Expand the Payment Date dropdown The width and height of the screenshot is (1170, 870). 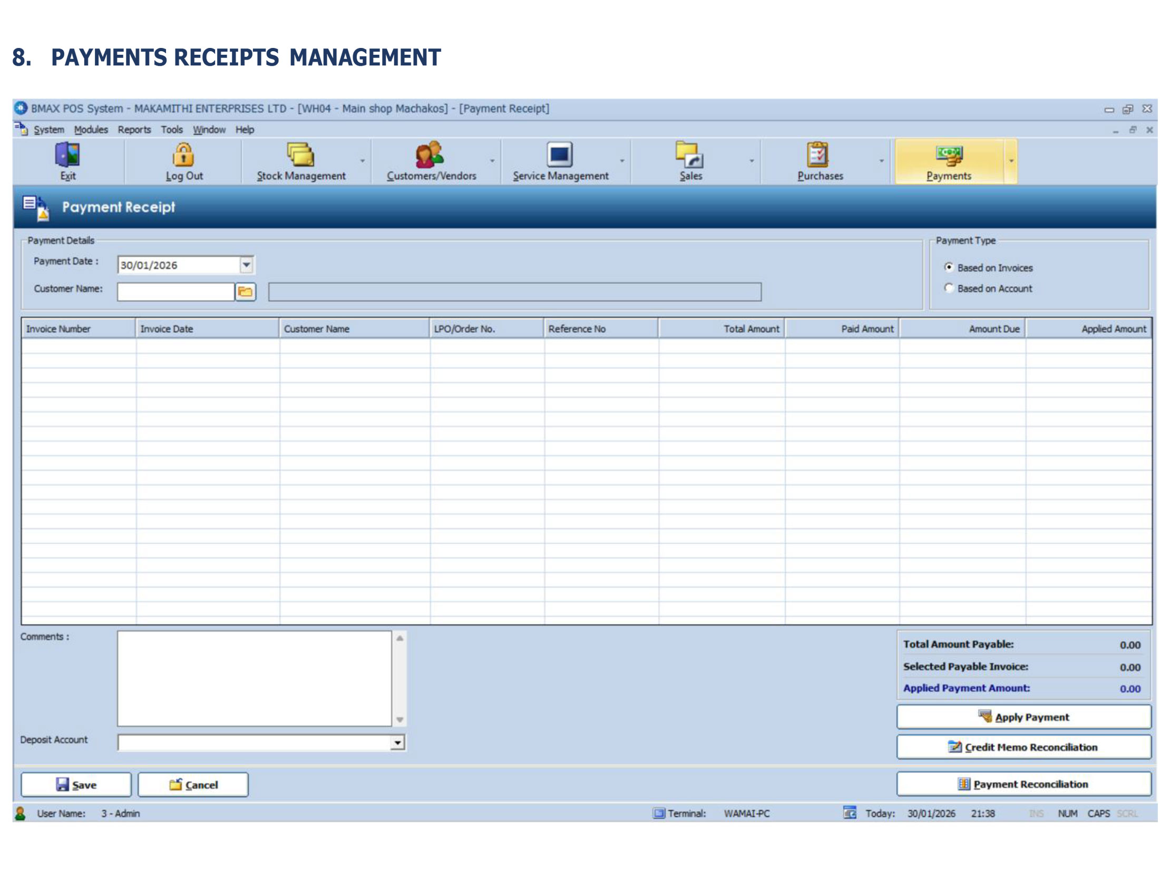(x=247, y=265)
